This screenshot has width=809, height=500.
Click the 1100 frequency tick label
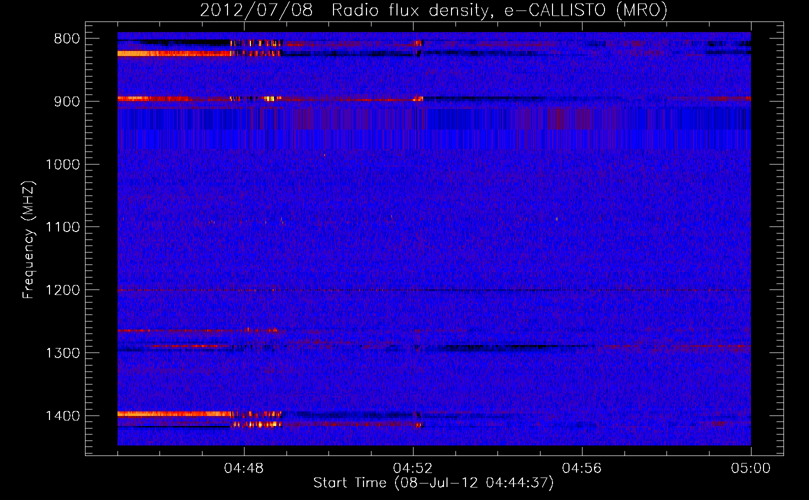click(62, 227)
